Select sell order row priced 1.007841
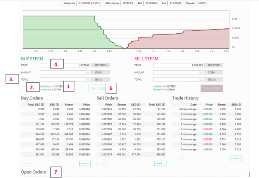The height and width of the screenshot is (178, 259). pos(131,109)
